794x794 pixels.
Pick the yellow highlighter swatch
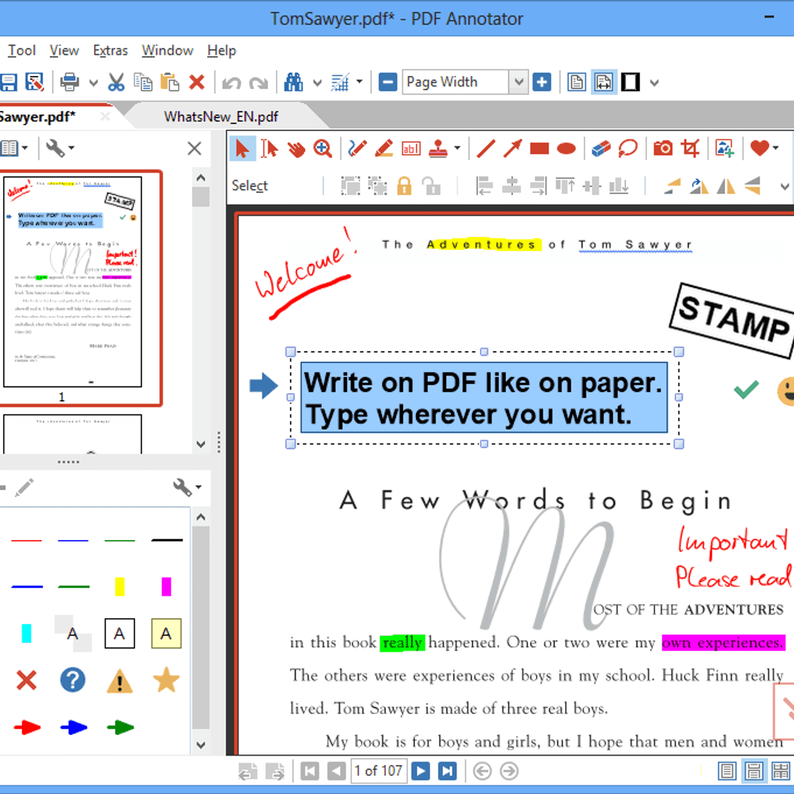(119, 587)
